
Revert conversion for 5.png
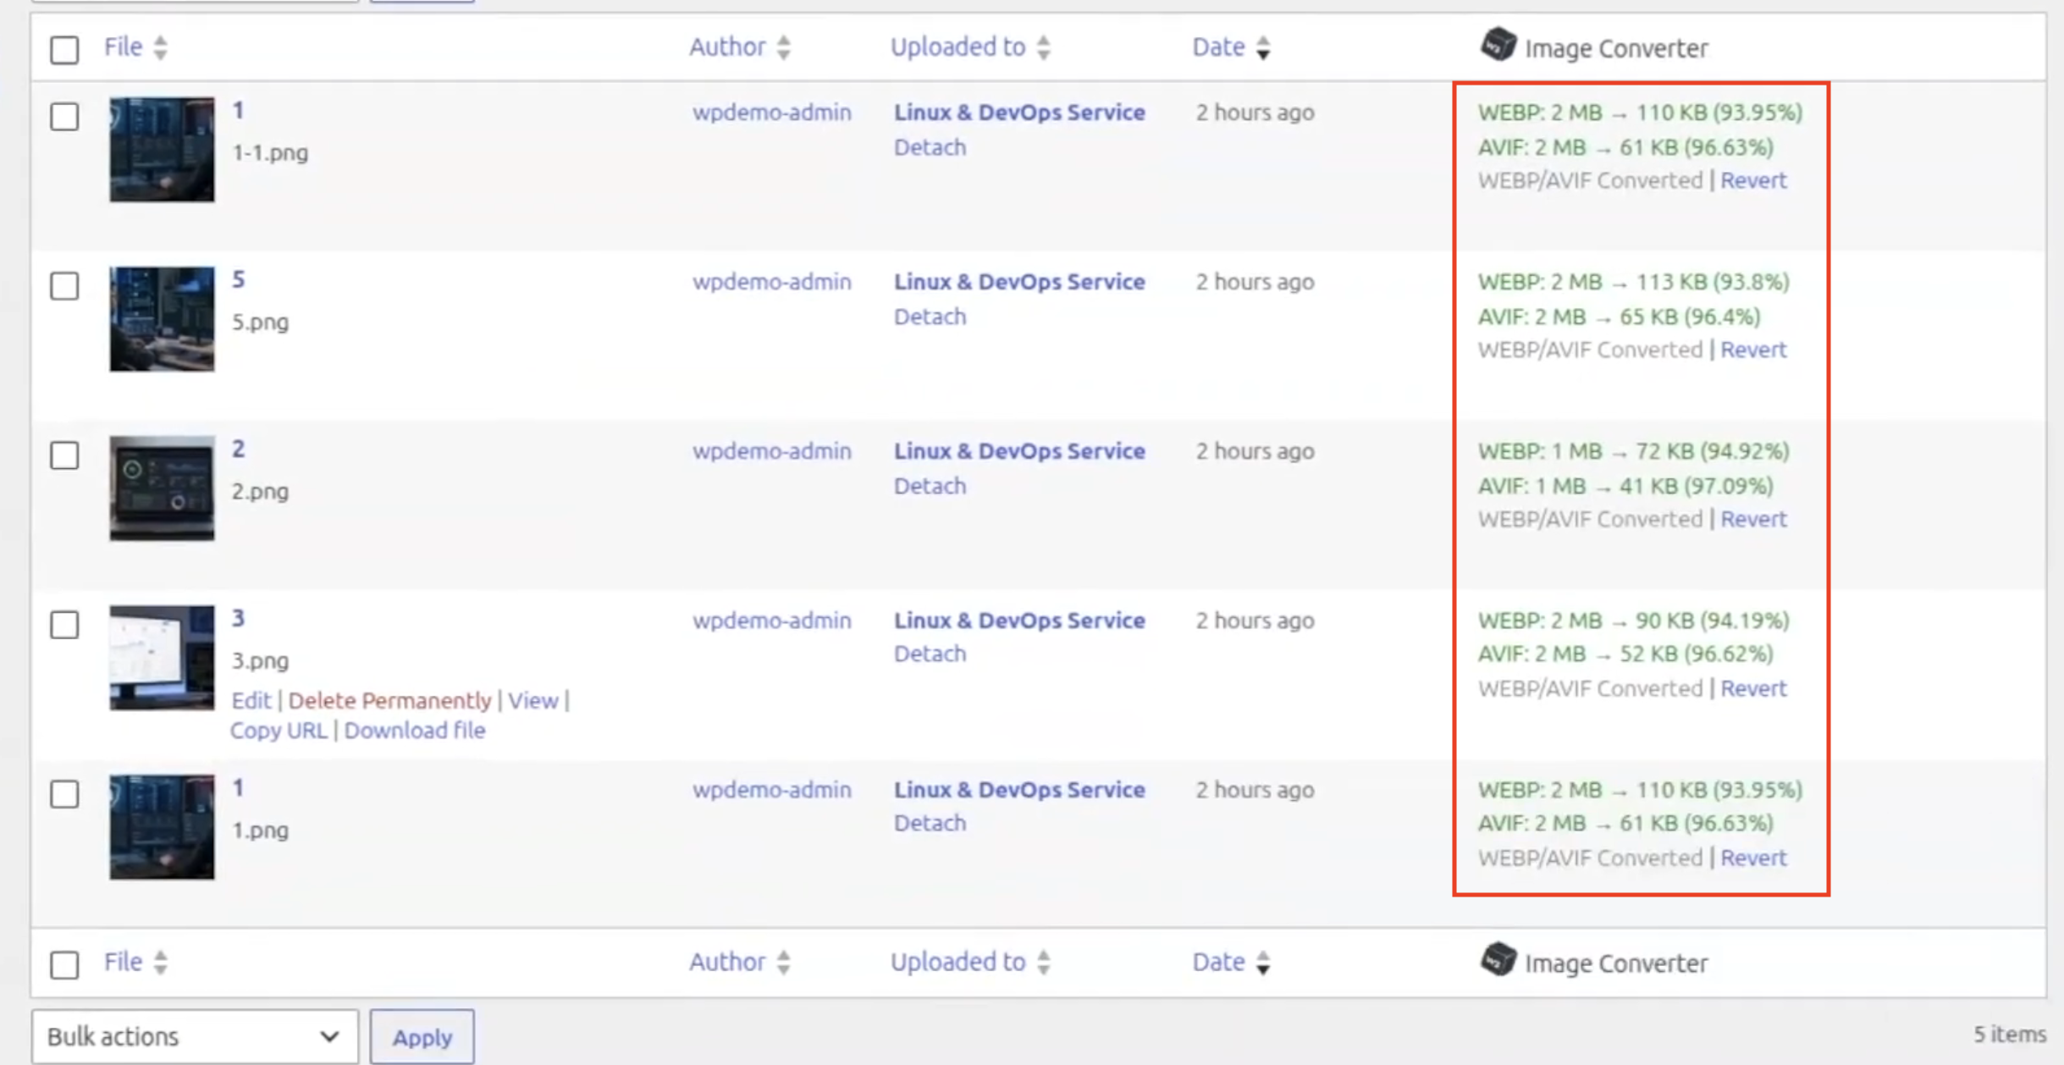(1753, 350)
